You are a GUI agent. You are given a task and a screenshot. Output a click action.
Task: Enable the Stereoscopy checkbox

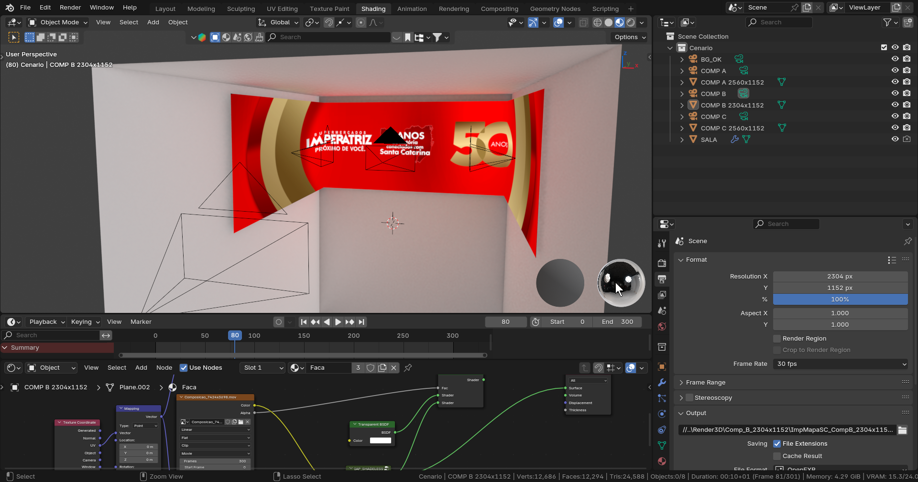689,398
